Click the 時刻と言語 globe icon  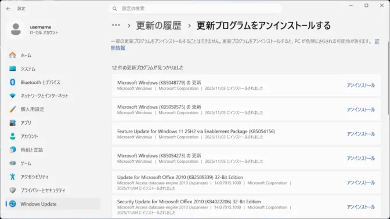12,149
